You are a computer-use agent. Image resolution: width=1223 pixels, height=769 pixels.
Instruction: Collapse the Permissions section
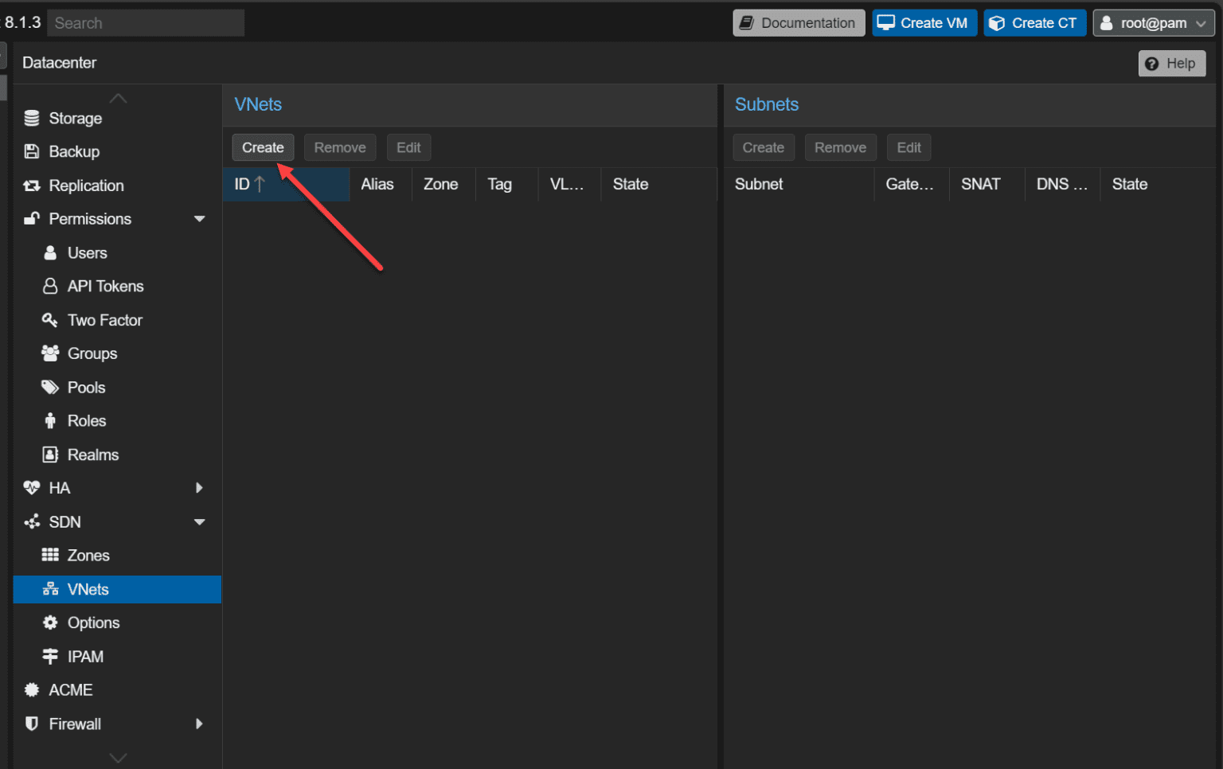click(x=199, y=218)
